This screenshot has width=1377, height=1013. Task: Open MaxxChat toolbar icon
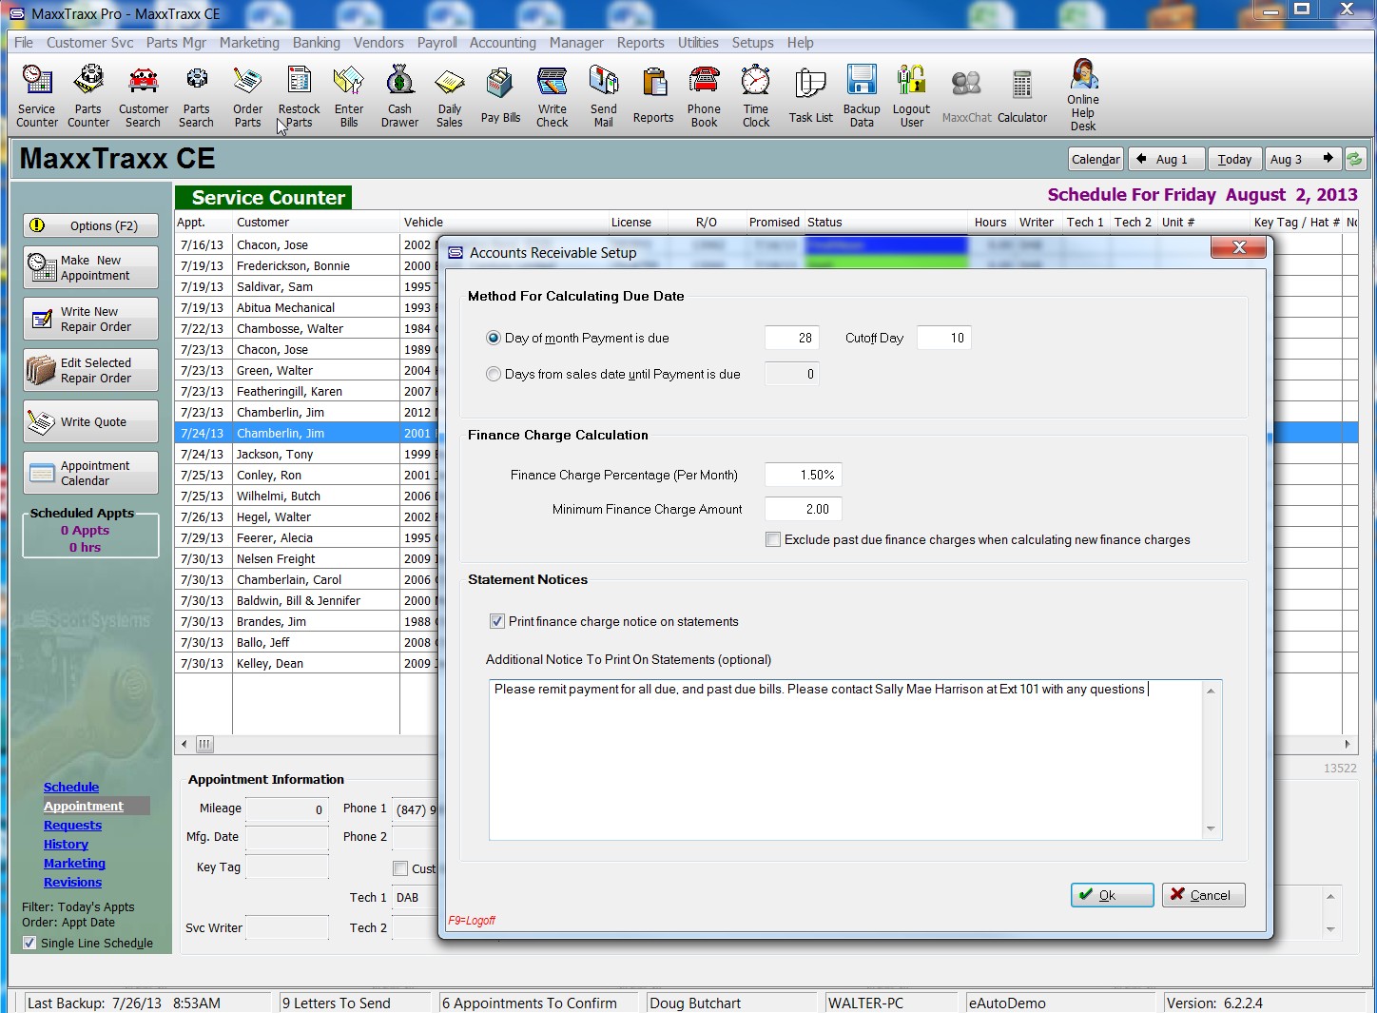click(x=966, y=96)
